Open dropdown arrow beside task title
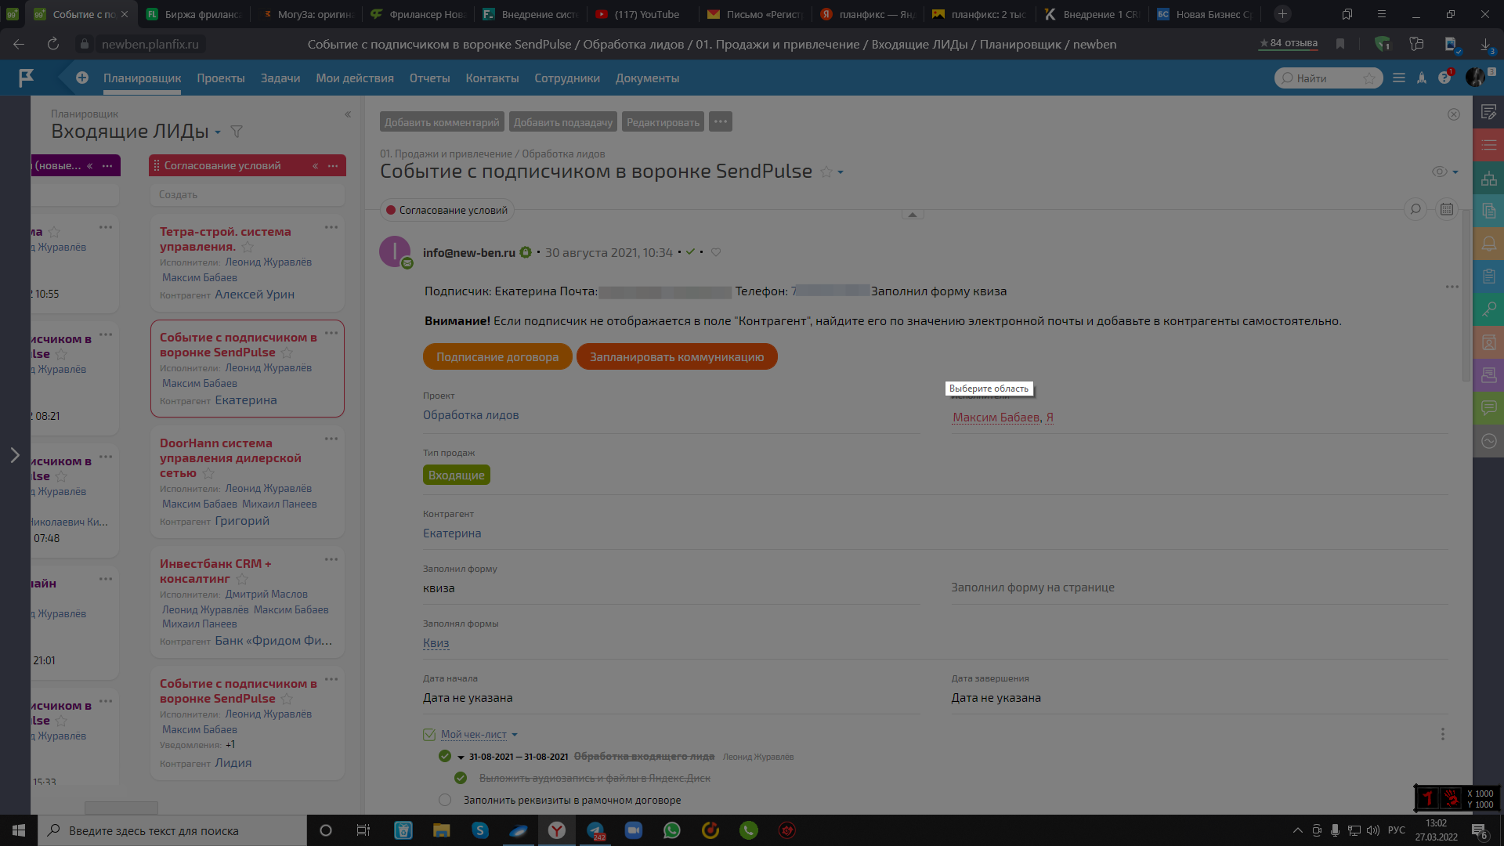Image resolution: width=1504 pixels, height=846 pixels. (x=841, y=172)
